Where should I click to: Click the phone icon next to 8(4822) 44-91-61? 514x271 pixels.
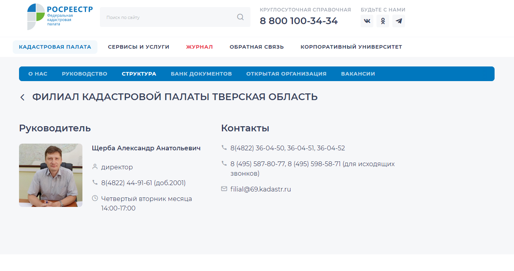point(95,183)
